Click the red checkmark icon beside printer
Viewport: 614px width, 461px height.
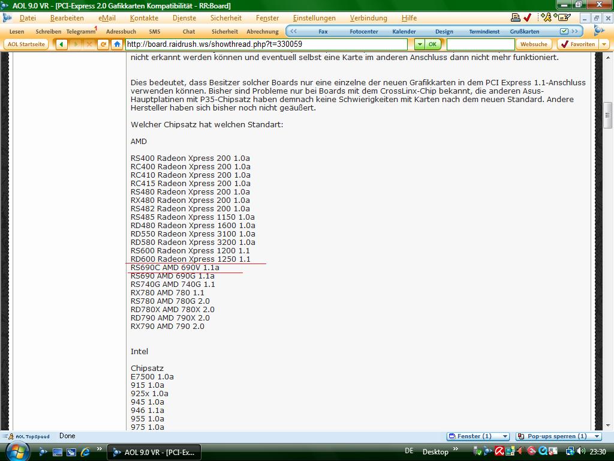(527, 17)
